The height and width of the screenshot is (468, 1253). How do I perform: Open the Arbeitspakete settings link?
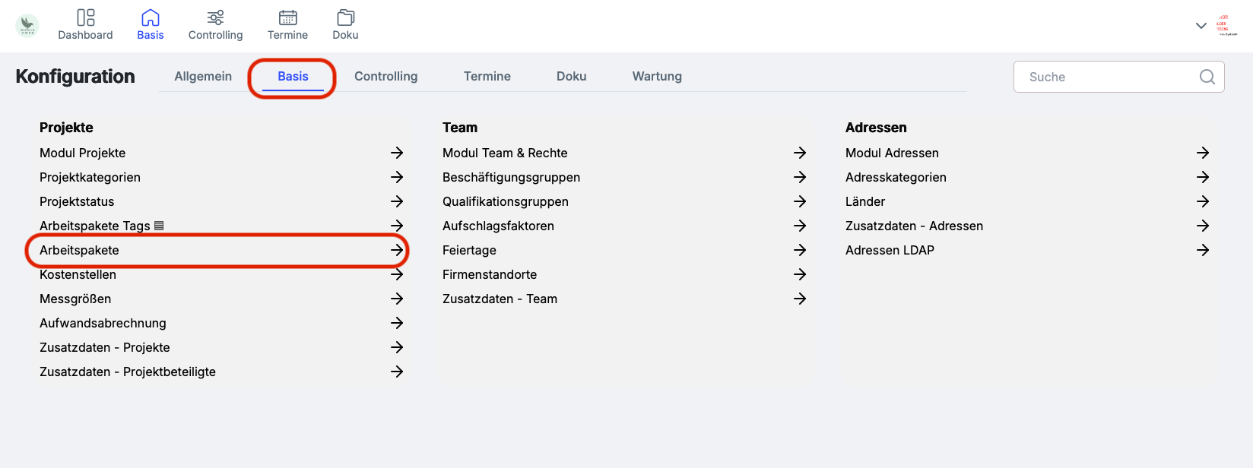tap(80, 250)
